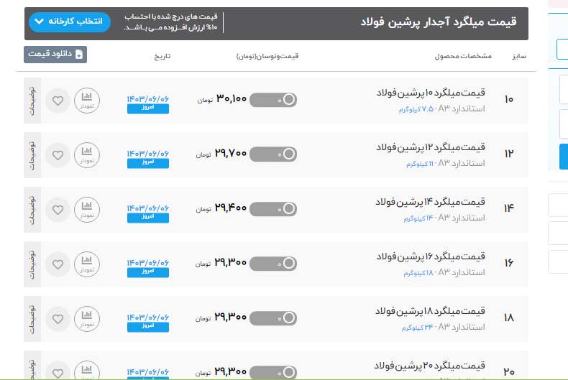Viewport: 568px width, 380px height.
Task: Open chart (نمودار) for size 10 rebar
Action: 87,99
